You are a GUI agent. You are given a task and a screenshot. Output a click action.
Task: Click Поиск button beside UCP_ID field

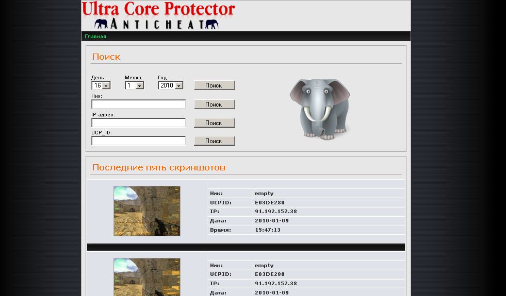pyautogui.click(x=214, y=141)
